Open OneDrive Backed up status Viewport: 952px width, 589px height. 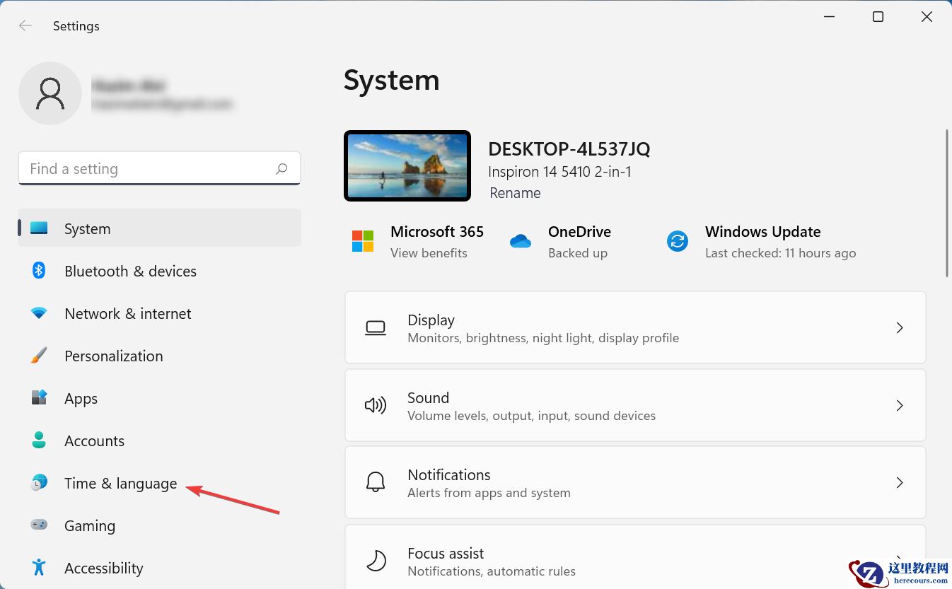[x=578, y=242]
